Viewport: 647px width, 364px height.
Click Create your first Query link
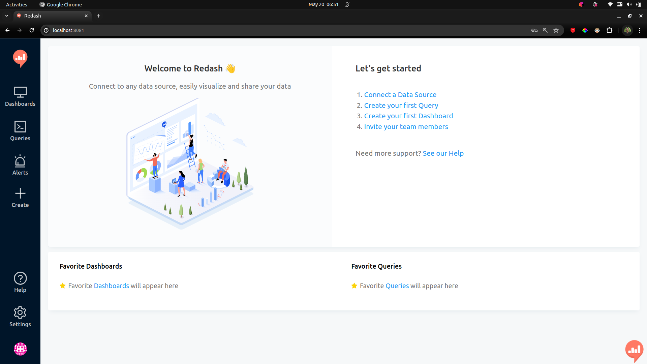(x=401, y=105)
